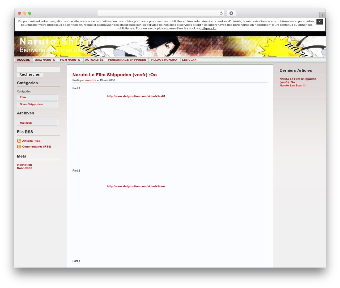Open LES CLAN navigation item
The image size is (340, 288).
pyautogui.click(x=189, y=60)
